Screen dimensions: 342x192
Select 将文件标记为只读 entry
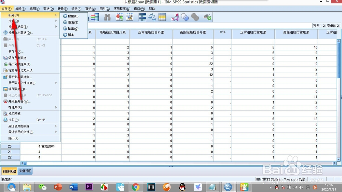click(30, 70)
